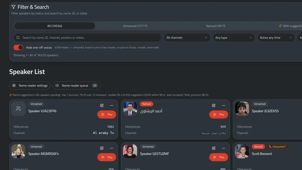Play Speaker GE5TUZMF audio
Viewport: 302px width, 170px height.
click(219, 157)
